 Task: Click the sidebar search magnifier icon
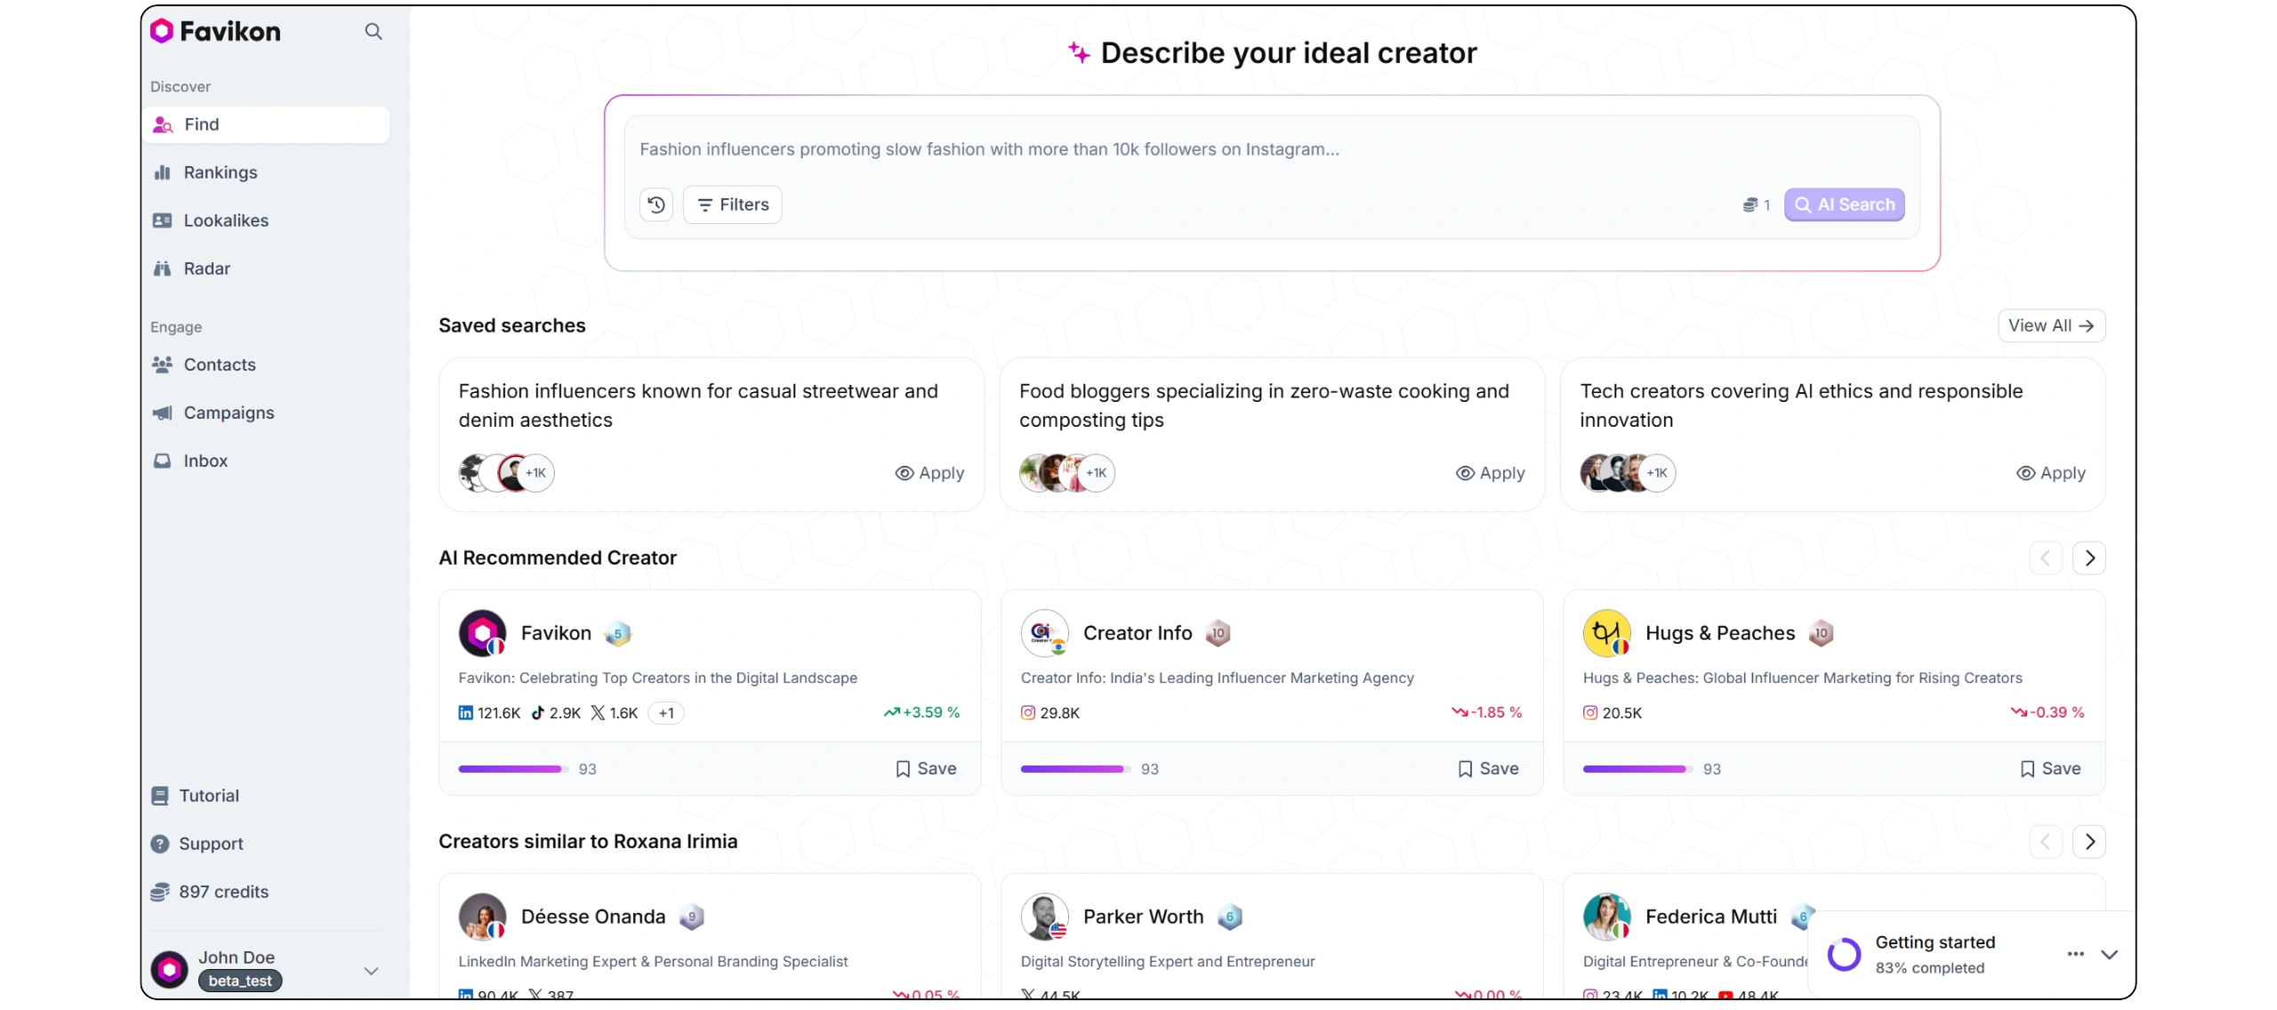[x=374, y=32]
